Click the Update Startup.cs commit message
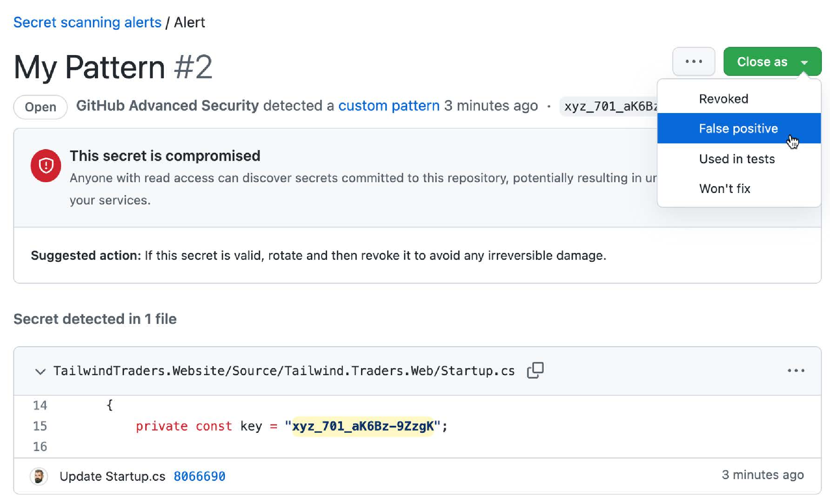 click(x=112, y=476)
